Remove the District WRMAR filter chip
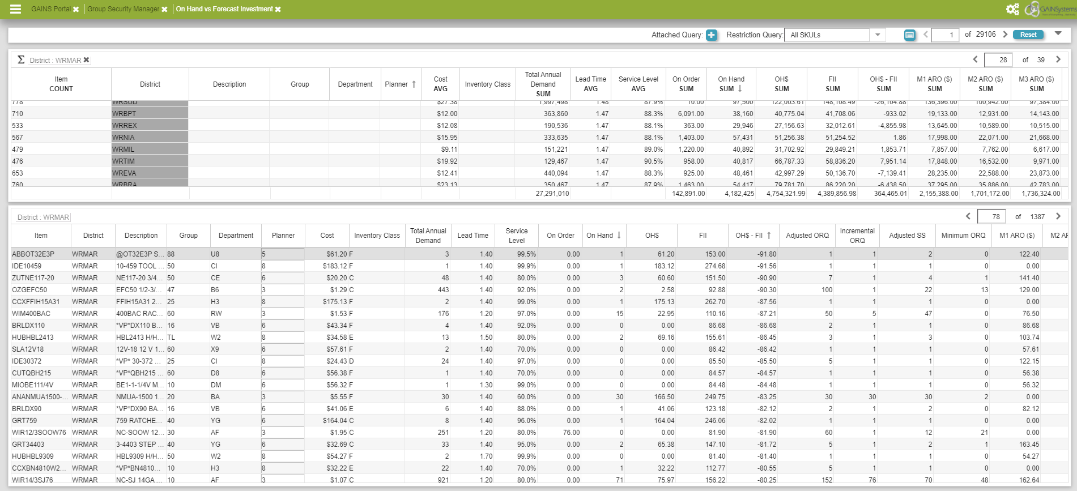The image size is (1077, 491). click(86, 60)
